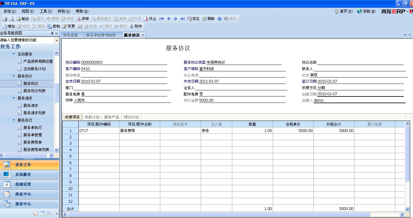Click the 删除 (delete) X toolbar button

click(39, 26)
